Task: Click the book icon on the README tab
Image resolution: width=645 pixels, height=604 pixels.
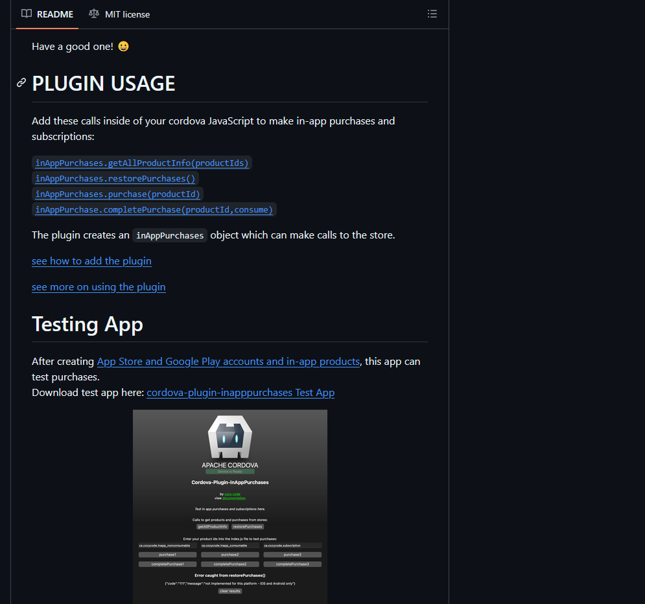Action: tap(26, 14)
